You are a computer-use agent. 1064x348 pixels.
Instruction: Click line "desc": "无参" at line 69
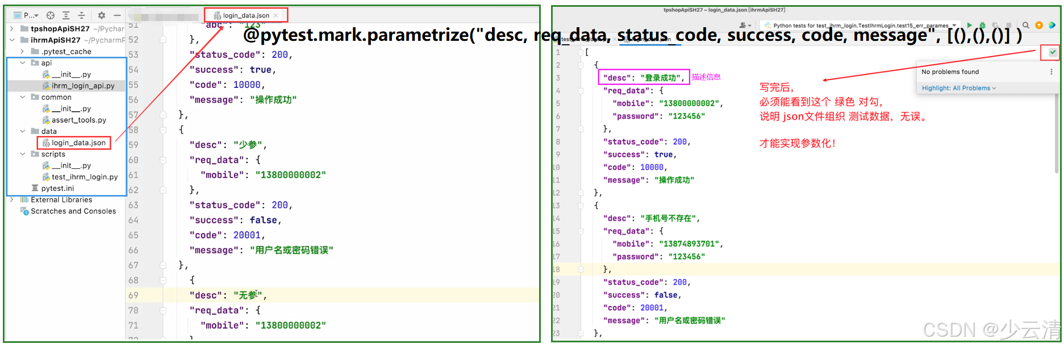[228, 295]
